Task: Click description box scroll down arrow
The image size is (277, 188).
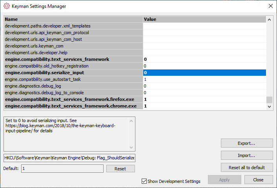Action: click(x=131, y=147)
